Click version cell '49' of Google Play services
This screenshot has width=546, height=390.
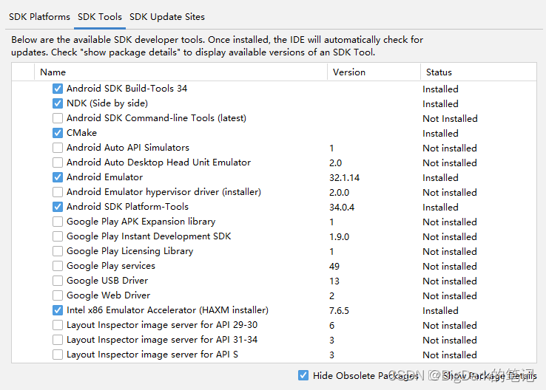click(x=334, y=266)
